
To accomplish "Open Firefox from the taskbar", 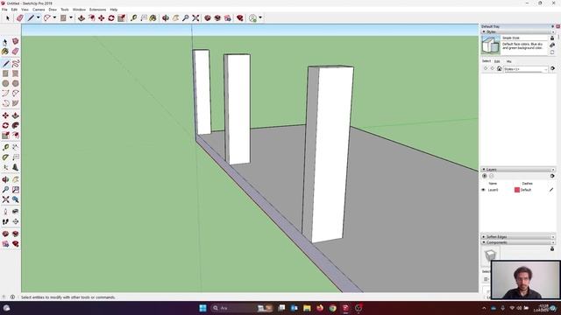I will (320, 308).
